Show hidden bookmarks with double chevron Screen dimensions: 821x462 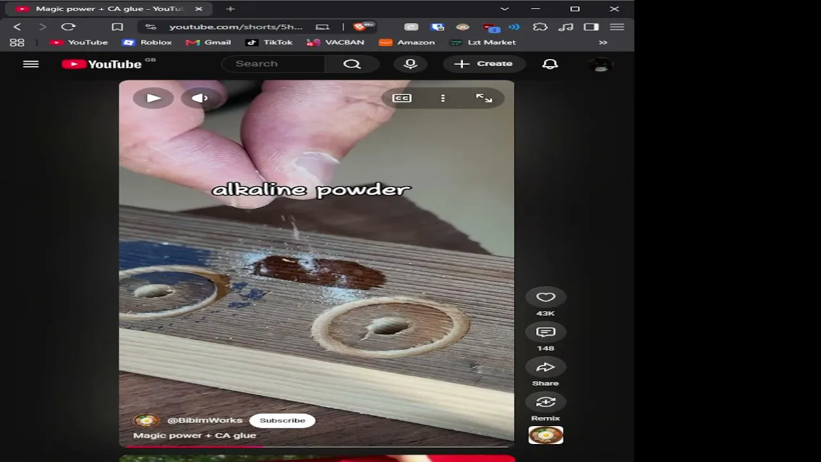(x=603, y=42)
